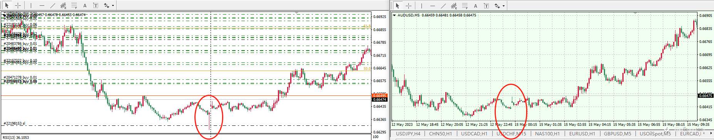Open the NAS100,H1 chart tab
714x140 pixels.
547,133
